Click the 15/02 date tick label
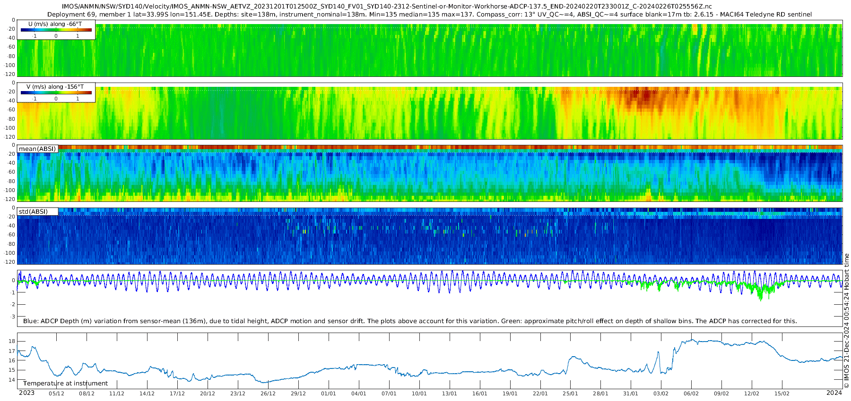The height and width of the screenshot is (401, 851). pyautogui.click(x=782, y=393)
